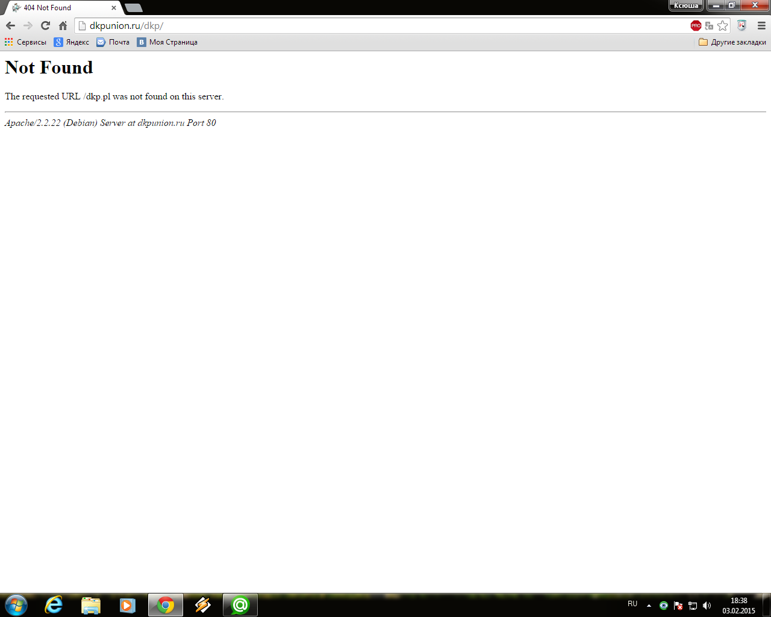Open the clock showing 18:38 03.02.2015

pos(738,606)
